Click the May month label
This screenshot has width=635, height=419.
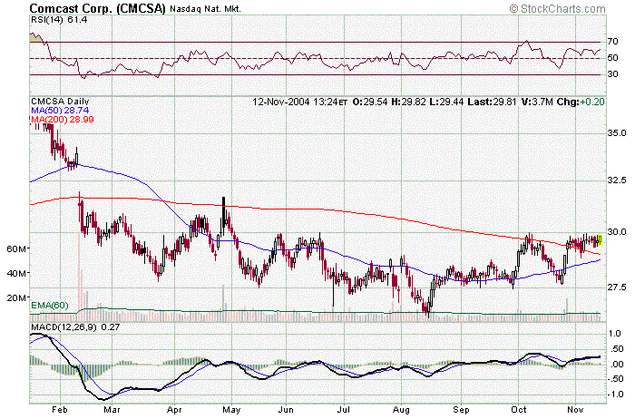[x=231, y=410]
